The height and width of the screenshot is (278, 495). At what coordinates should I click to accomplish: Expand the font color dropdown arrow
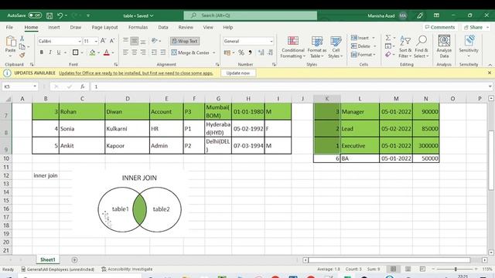tap(113, 53)
